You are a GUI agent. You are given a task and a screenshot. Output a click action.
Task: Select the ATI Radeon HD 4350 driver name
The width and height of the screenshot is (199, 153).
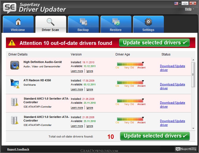(x=37, y=80)
